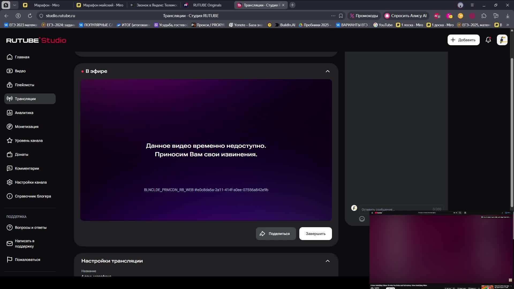Click the broadcast error ID text

206,190
